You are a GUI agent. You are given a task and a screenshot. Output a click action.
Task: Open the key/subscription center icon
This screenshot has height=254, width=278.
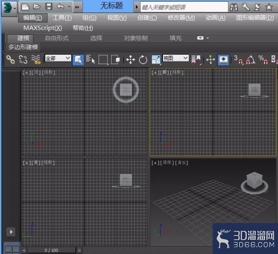click(246, 7)
